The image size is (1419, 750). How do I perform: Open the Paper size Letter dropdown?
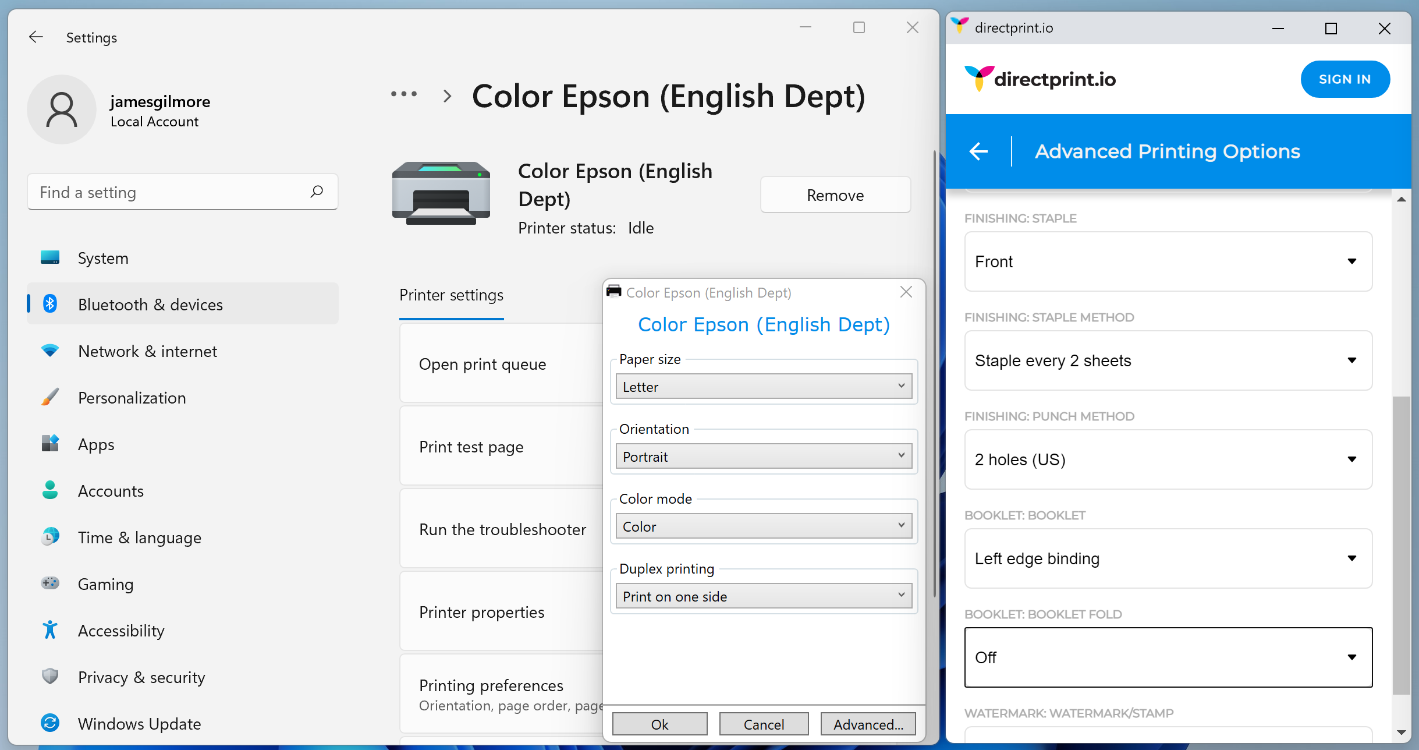coord(764,386)
